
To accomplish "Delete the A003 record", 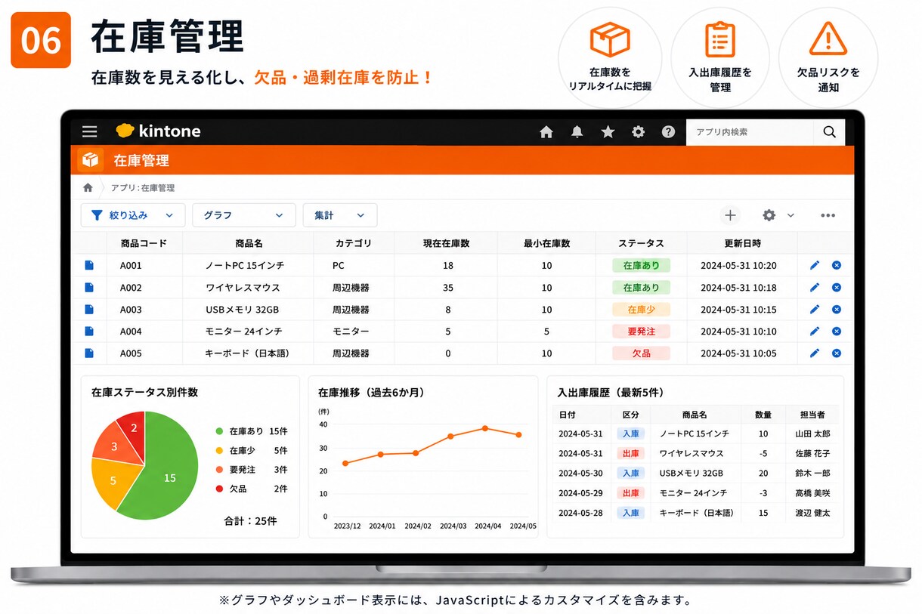I will click(837, 309).
